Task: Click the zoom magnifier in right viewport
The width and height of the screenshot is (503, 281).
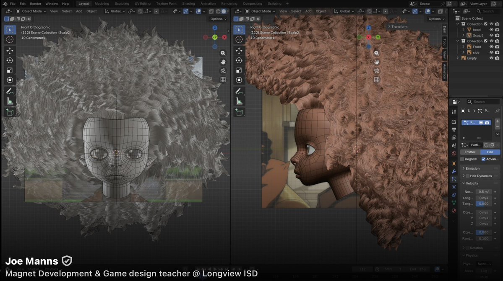Action: tap(377, 53)
